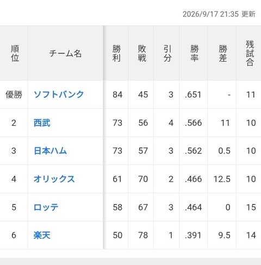Click the 2026/9/17 21:35 更新 timestamp
The height and width of the screenshot is (265, 261).
click(x=219, y=14)
